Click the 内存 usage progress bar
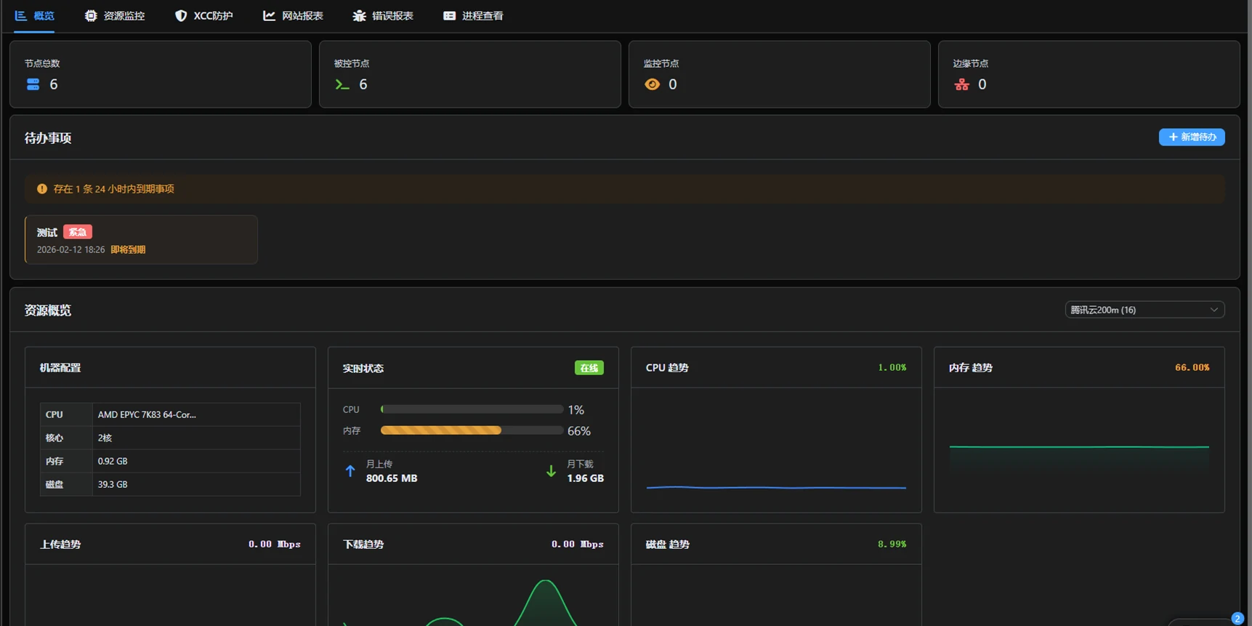This screenshot has width=1252, height=626. click(x=472, y=430)
